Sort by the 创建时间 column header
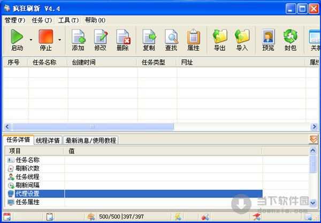This screenshot has height=223, width=321. tap(102, 63)
